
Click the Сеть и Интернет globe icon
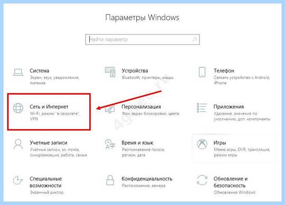[x=18, y=108]
